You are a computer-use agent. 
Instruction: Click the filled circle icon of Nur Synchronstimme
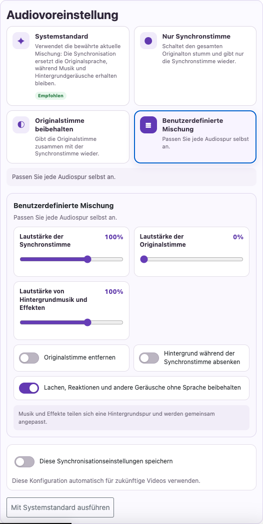coord(148,41)
